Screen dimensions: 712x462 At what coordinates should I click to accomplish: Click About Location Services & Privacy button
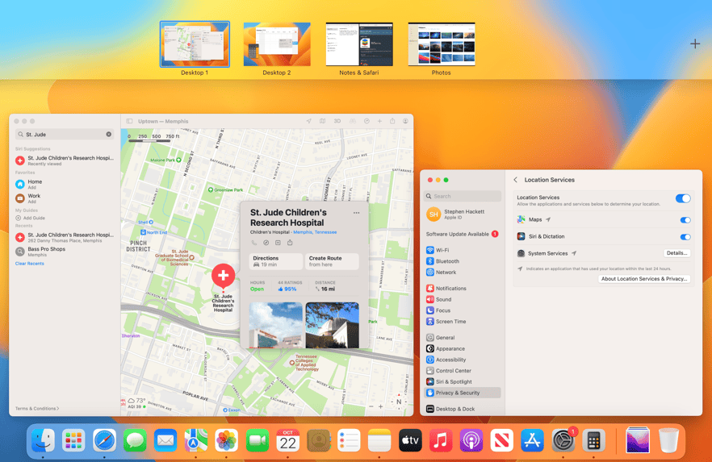tap(644, 279)
